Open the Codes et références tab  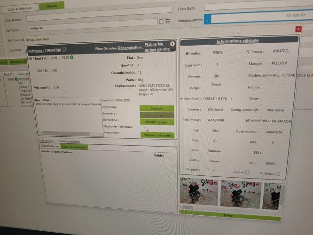(x=21, y=9)
